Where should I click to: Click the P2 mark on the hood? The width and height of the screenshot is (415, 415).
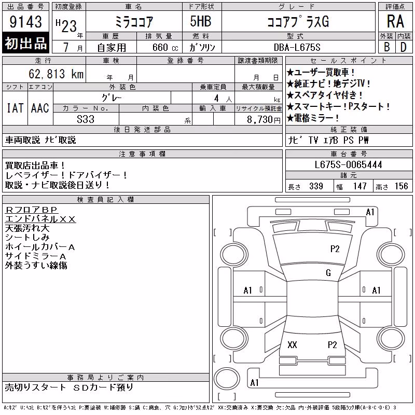click(x=335, y=249)
